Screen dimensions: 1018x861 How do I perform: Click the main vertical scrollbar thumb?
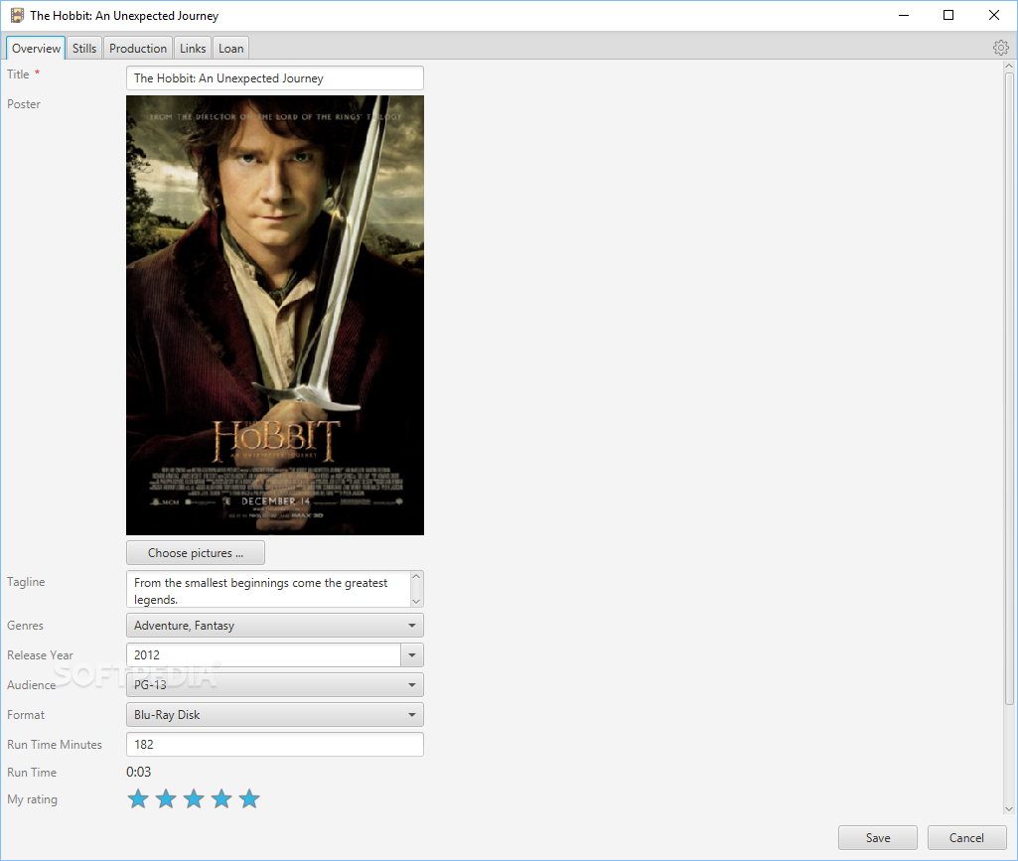coord(1009,388)
